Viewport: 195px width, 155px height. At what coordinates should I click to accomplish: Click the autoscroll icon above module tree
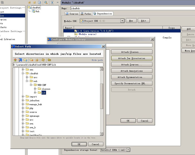[x=52, y=2]
